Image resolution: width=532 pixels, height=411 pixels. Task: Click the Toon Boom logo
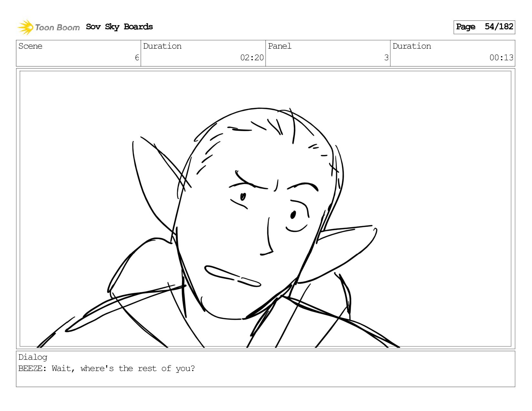pos(48,27)
